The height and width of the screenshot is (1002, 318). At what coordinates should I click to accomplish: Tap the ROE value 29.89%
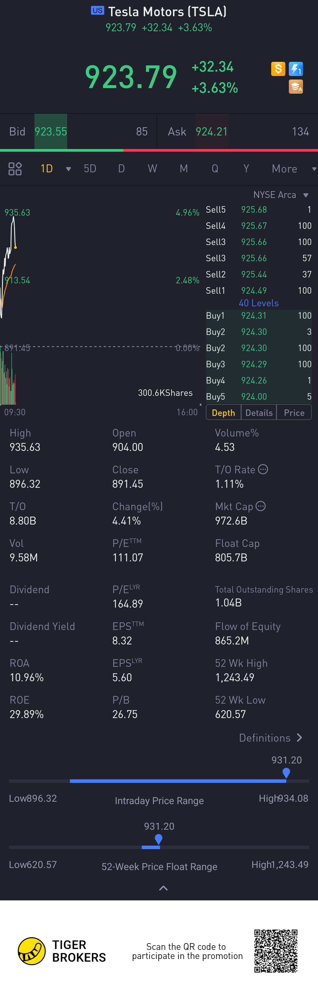26,714
